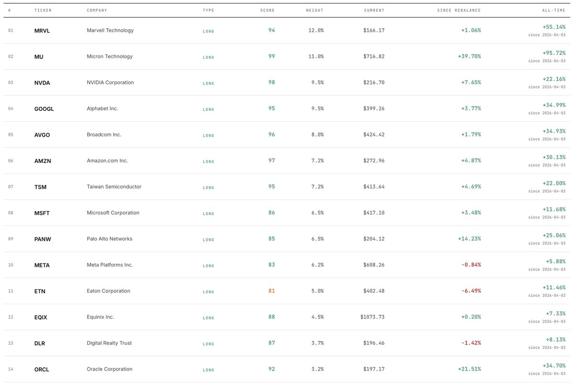Click the +39.70% since-rebalance value
This screenshot has height=385, width=573.
(x=469, y=56)
